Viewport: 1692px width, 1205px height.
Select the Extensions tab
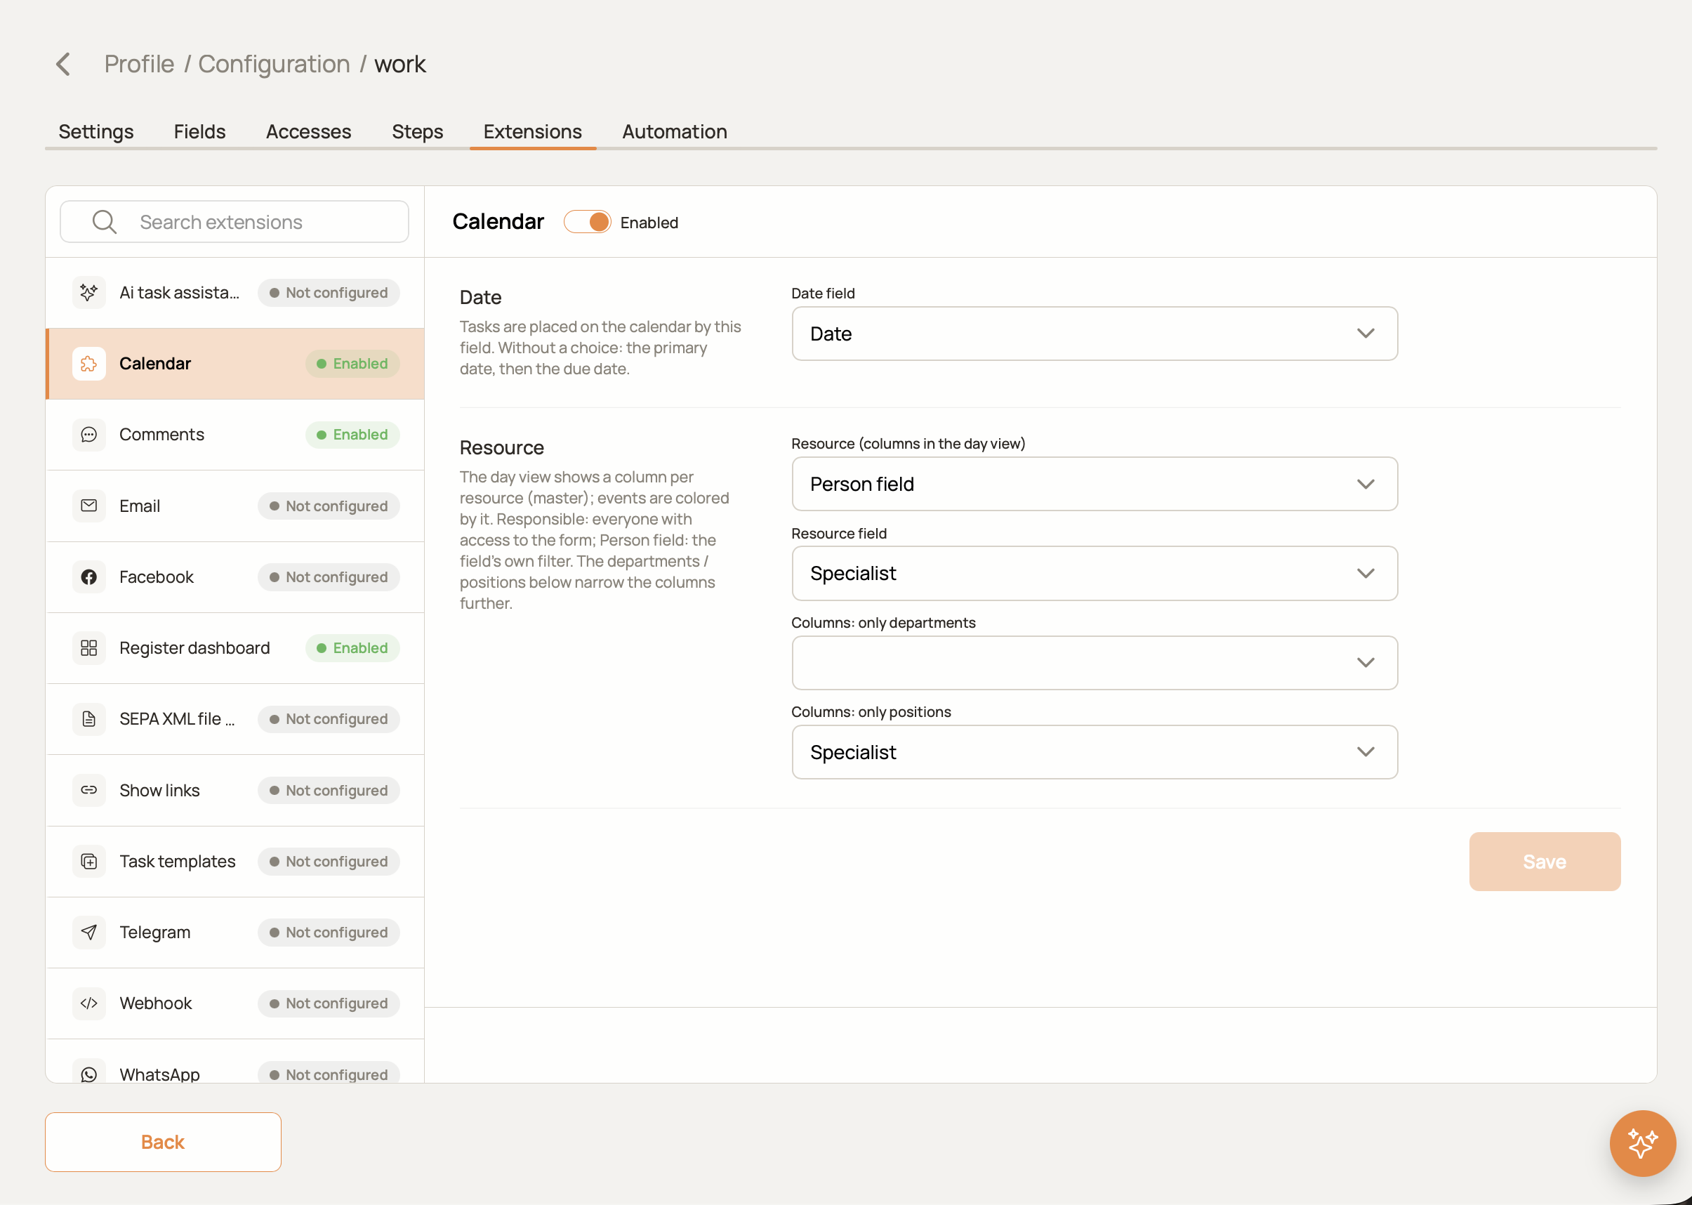pos(533,131)
